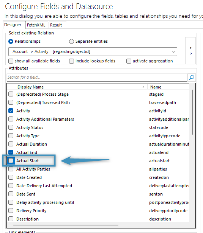Check the Activity Status checkbox
The height and width of the screenshot is (233, 203).
tap(11, 127)
